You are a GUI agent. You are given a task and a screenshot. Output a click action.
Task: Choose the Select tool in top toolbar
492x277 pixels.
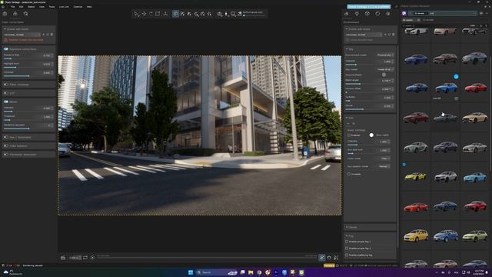click(137, 14)
